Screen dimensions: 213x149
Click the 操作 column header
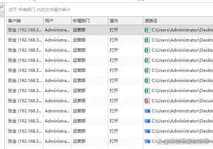click(x=125, y=21)
